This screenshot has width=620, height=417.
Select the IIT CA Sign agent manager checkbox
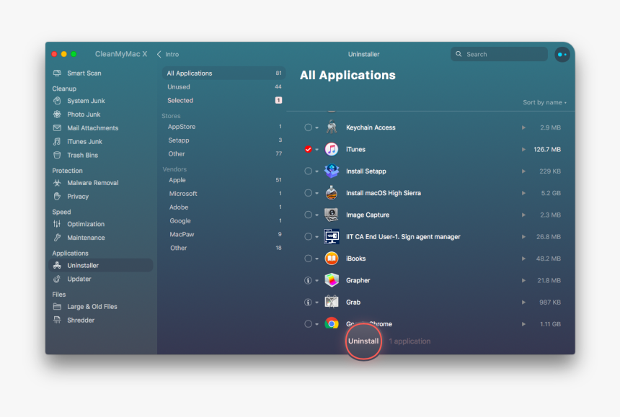(308, 236)
